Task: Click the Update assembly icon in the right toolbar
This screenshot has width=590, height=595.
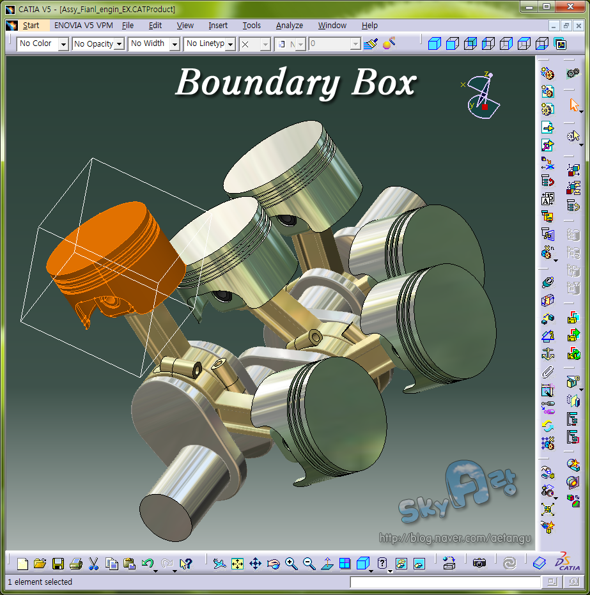Action: (547, 426)
